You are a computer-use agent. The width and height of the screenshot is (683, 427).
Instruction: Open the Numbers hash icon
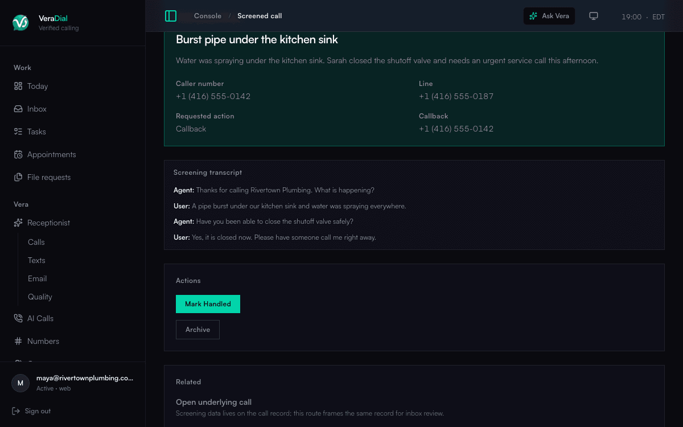(x=18, y=341)
